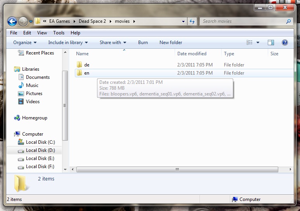
Task: Click the 'en' folder name
Action: pyautogui.click(x=87, y=73)
